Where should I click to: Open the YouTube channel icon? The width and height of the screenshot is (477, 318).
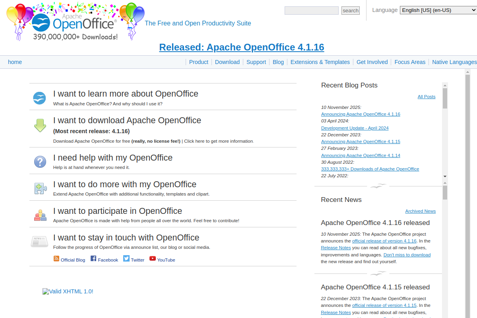coord(152,258)
